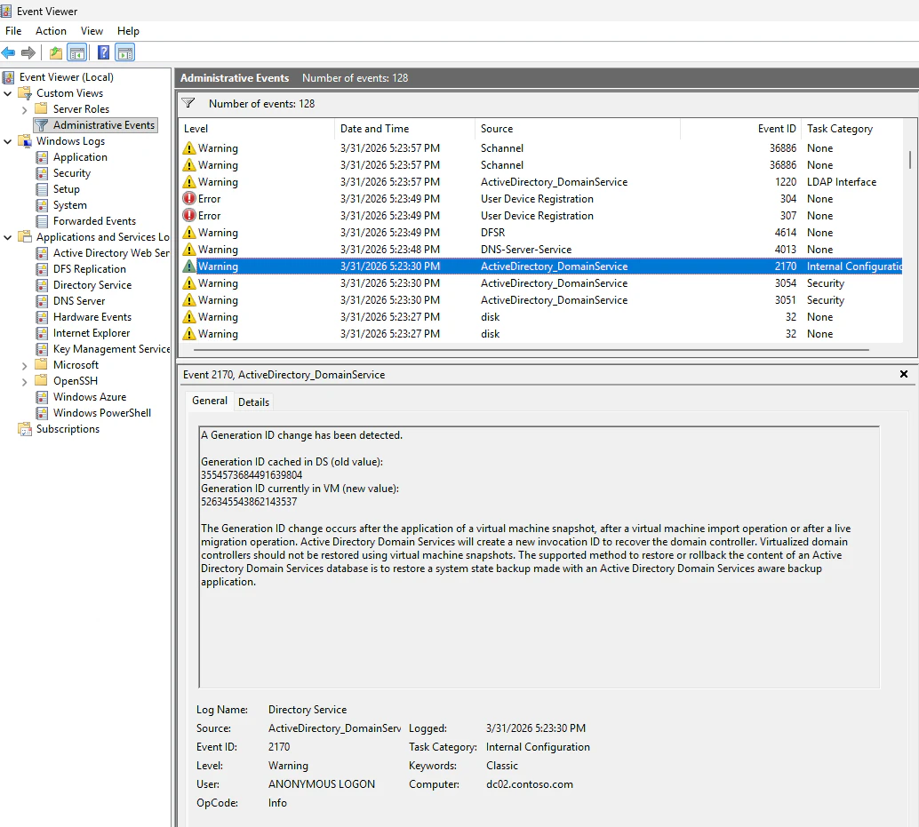Screen dimensions: 919x827
Task: Collapse the Custom Views node
Action: tap(8, 93)
